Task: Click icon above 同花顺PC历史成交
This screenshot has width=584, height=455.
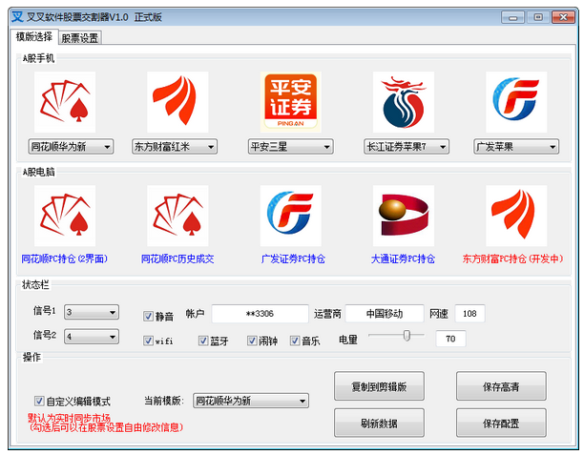Action: pos(177,216)
